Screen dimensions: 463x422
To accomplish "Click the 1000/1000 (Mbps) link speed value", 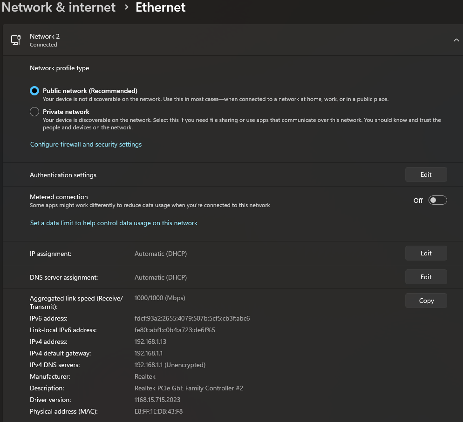I will click(x=160, y=298).
